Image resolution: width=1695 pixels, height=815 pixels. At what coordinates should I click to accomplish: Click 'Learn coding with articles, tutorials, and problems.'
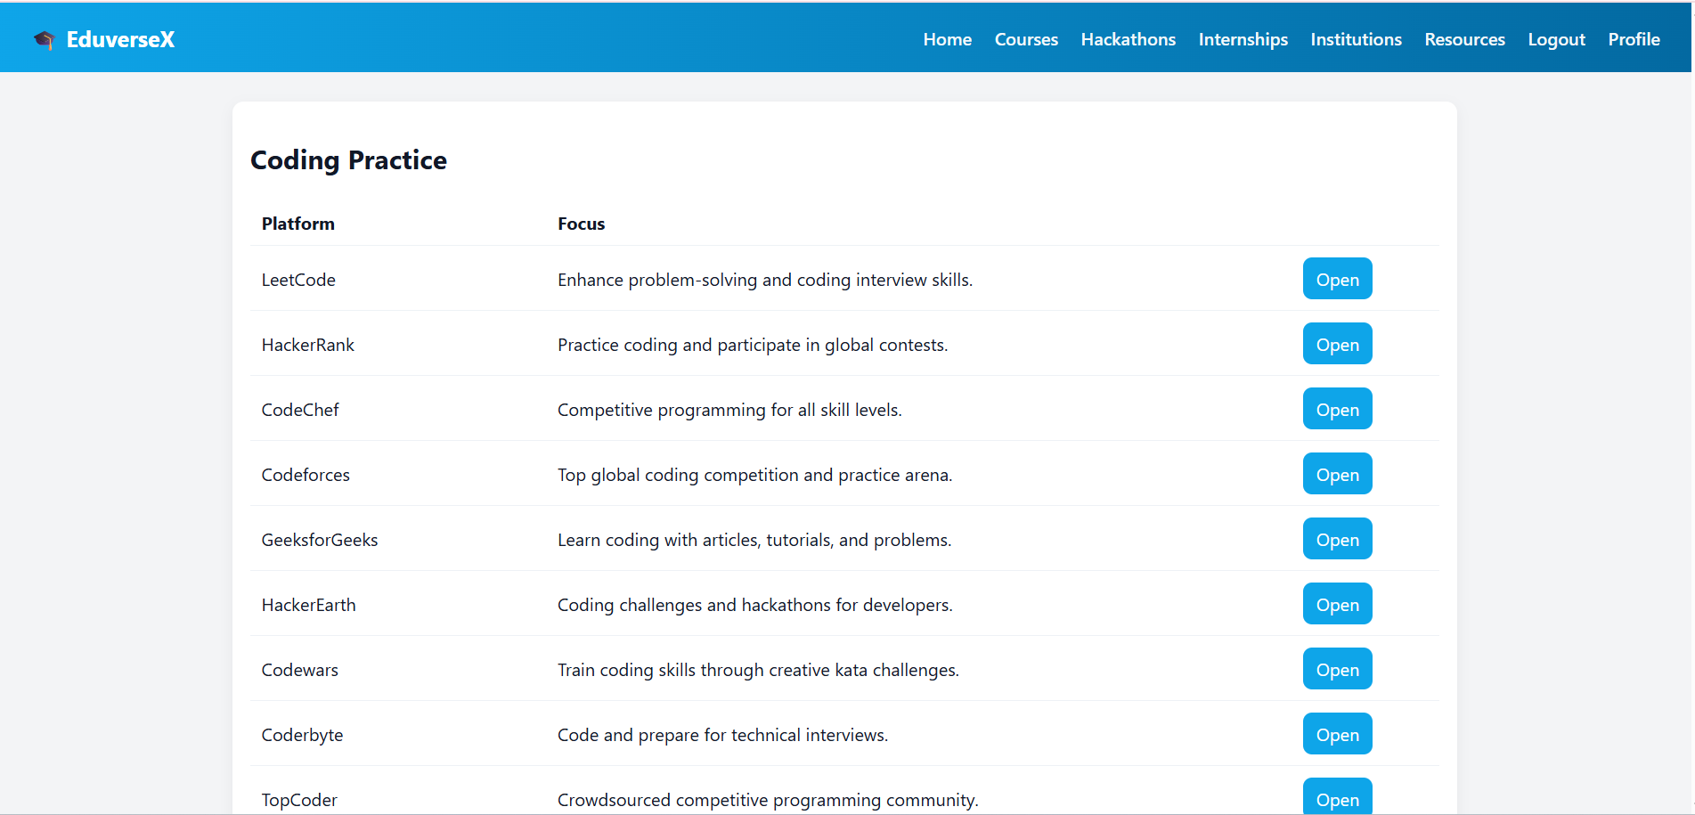click(754, 540)
